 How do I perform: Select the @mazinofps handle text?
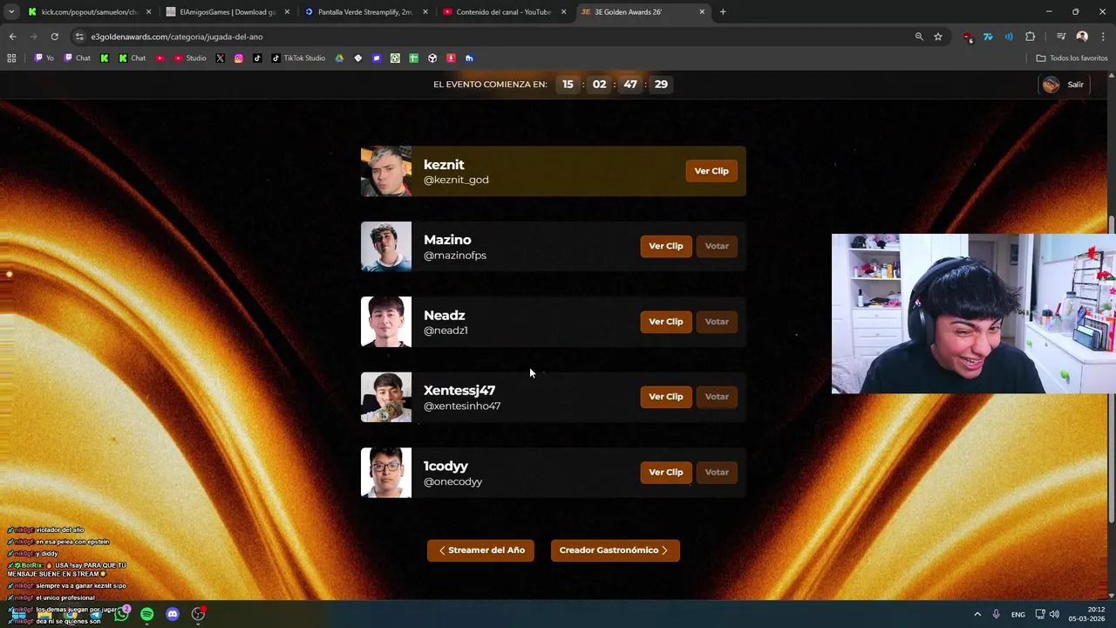[455, 256]
